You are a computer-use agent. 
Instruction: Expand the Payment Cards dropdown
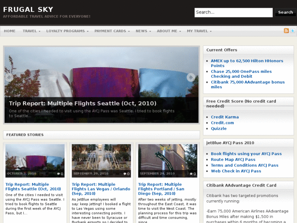tap(112, 31)
